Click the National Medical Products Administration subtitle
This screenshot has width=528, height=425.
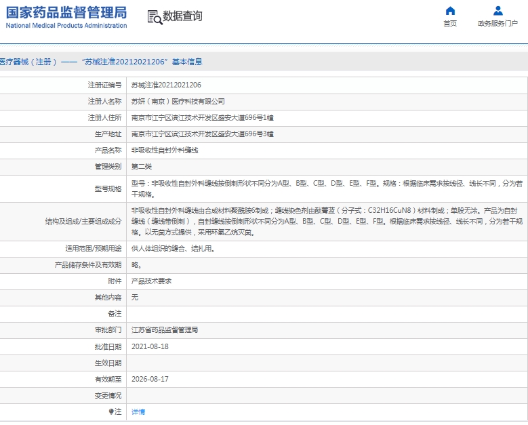point(66,26)
